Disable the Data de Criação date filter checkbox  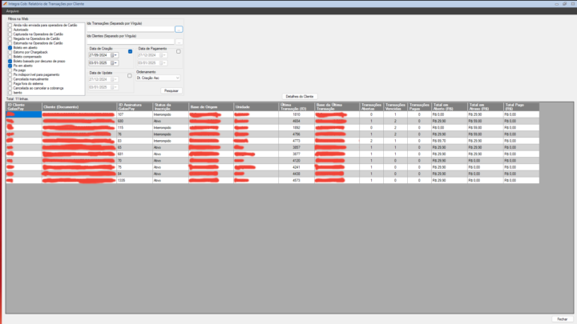131,51
